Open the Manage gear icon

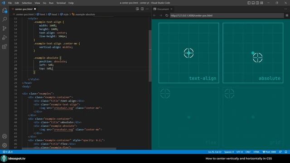pyautogui.click(x=5, y=145)
